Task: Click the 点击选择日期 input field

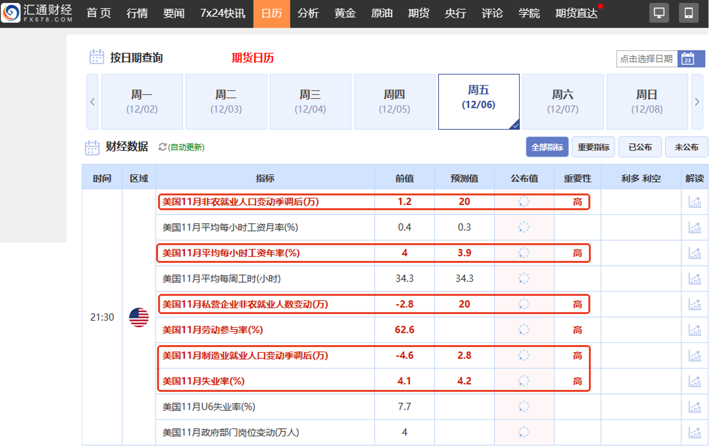Action: [646, 59]
